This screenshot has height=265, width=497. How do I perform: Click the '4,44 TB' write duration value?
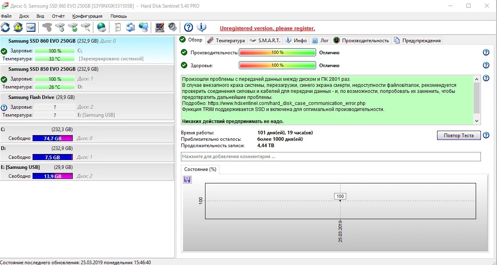click(266, 146)
